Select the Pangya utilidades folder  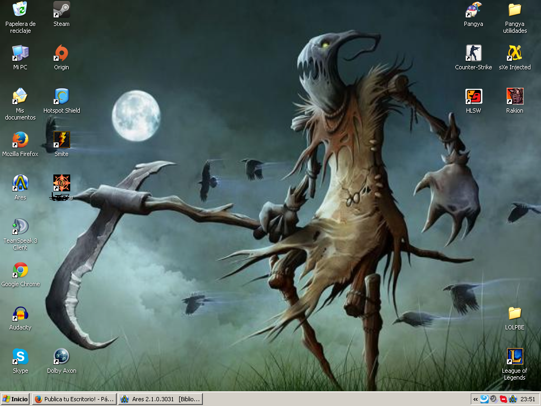tap(515, 10)
